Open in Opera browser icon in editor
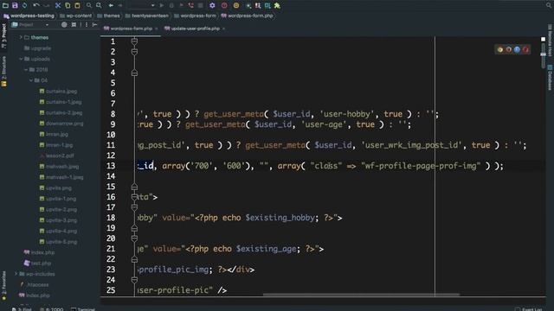The image size is (554, 311). (x=526, y=50)
